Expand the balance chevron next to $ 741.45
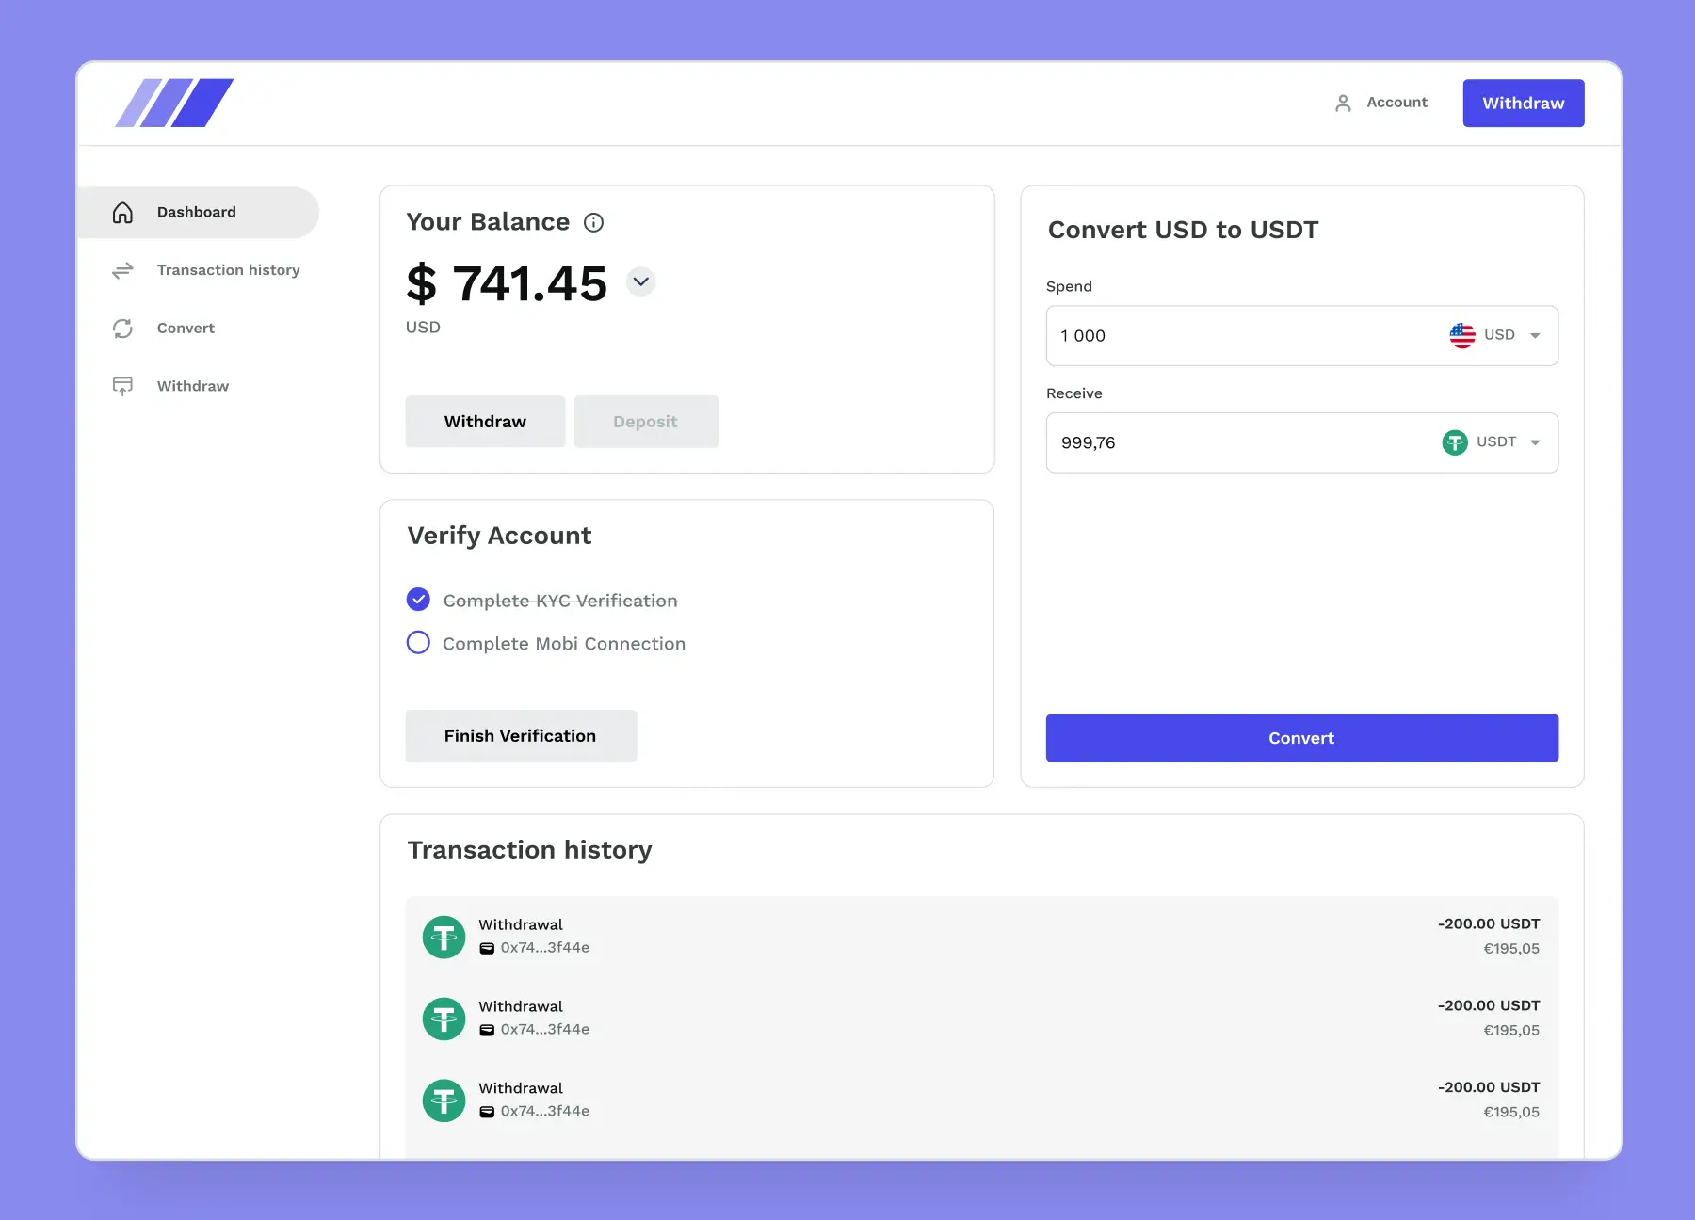Viewport: 1695px width, 1220px height. click(640, 281)
